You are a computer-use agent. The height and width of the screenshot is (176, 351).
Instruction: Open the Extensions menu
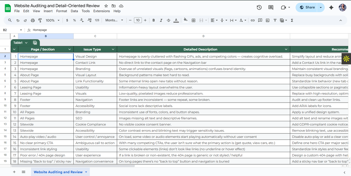click(101, 11)
